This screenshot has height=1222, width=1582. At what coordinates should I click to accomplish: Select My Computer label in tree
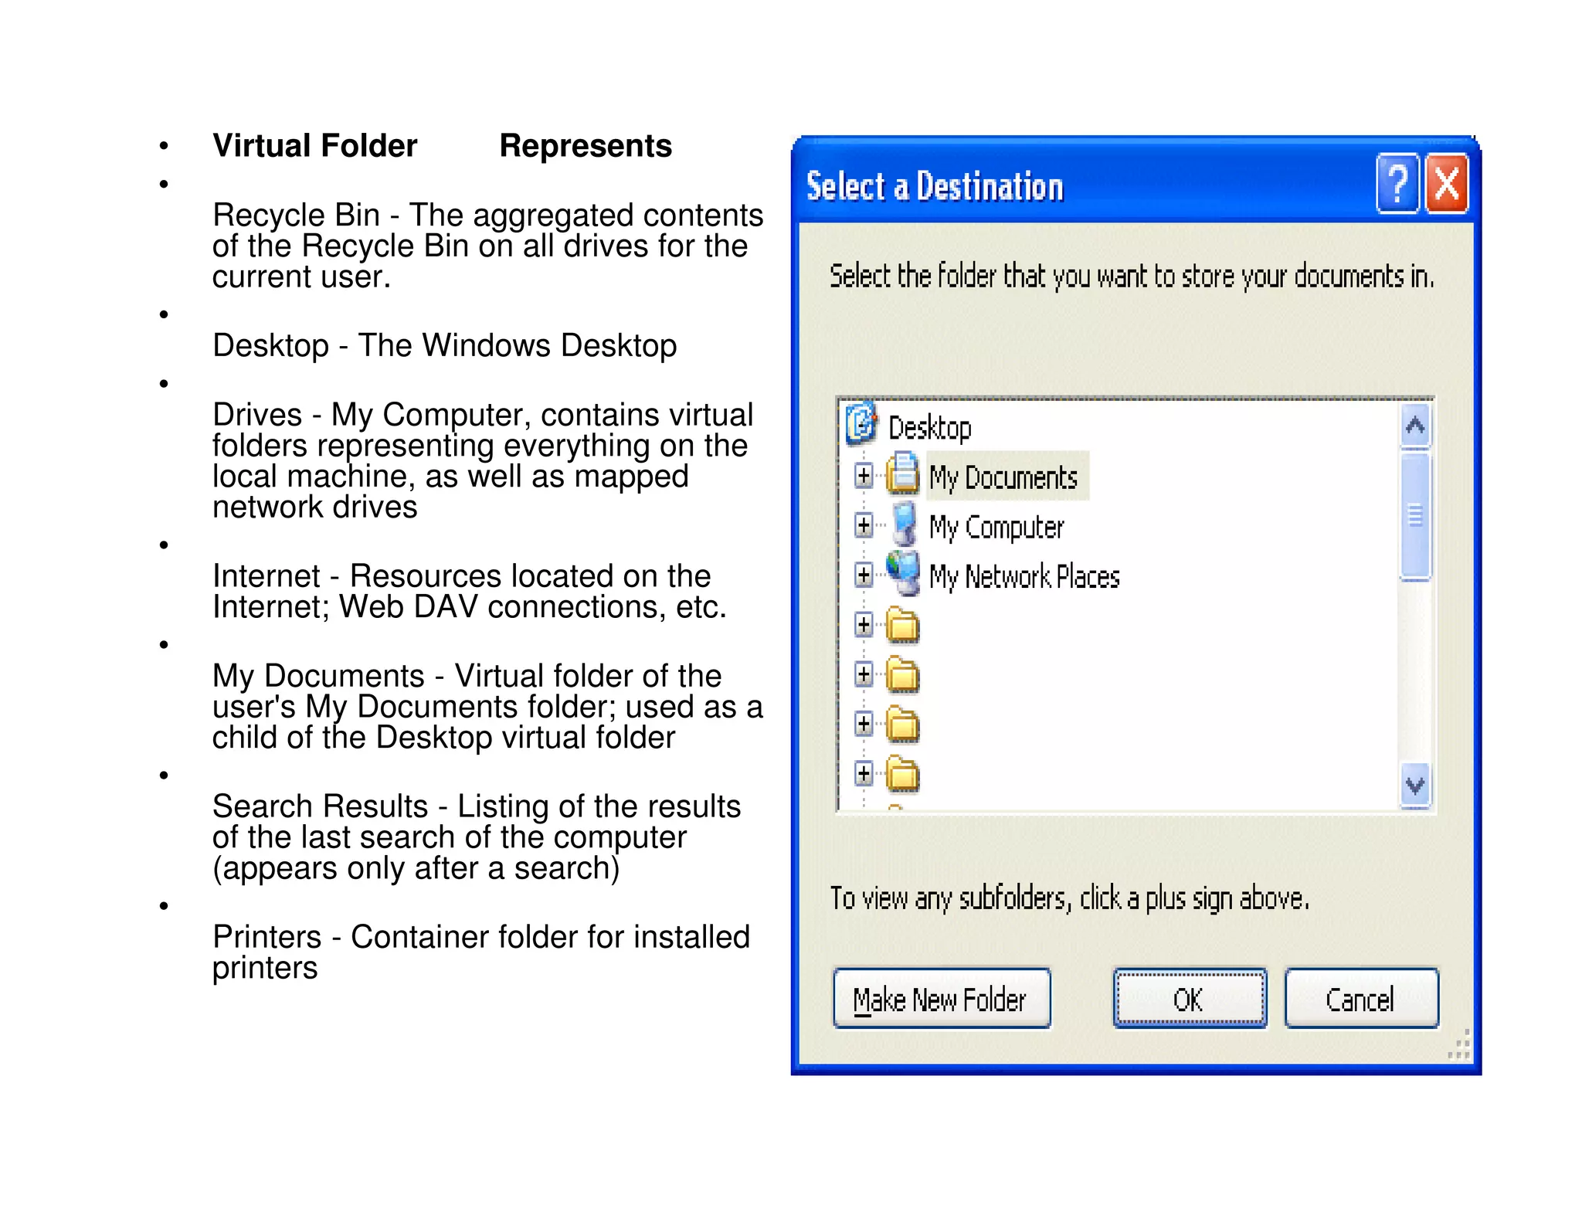[996, 528]
